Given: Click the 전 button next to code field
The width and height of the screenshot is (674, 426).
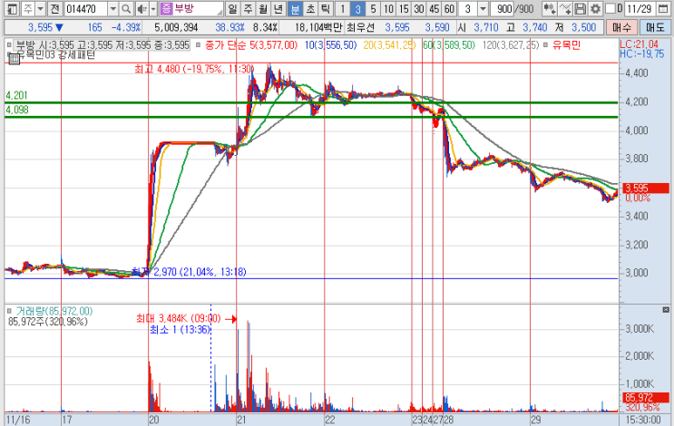Looking at the screenshot, I should pos(55,8).
